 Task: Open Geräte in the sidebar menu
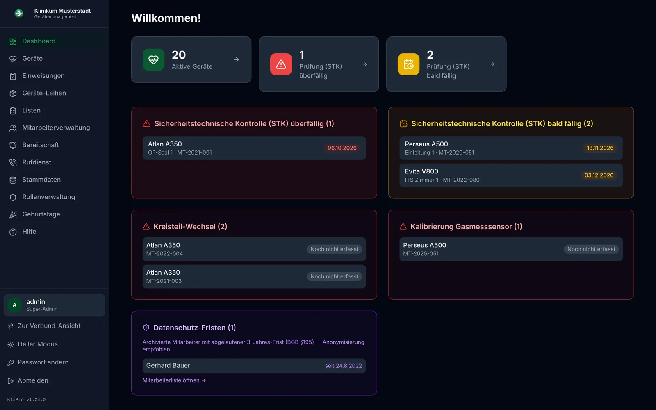(55, 59)
